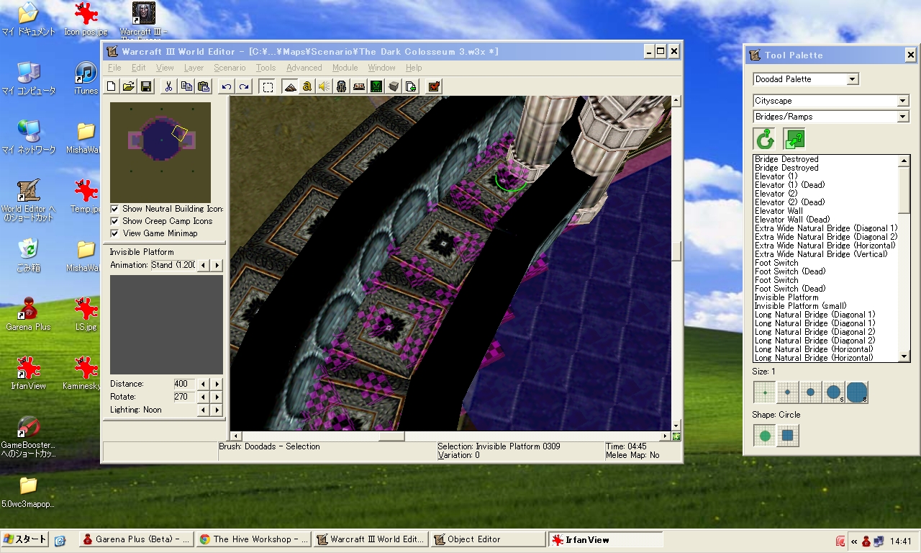Switch Lighting forward with the right arrow

click(217, 410)
